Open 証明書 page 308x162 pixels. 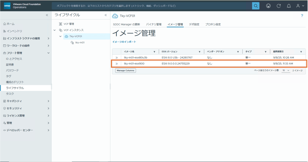(x=10, y=64)
